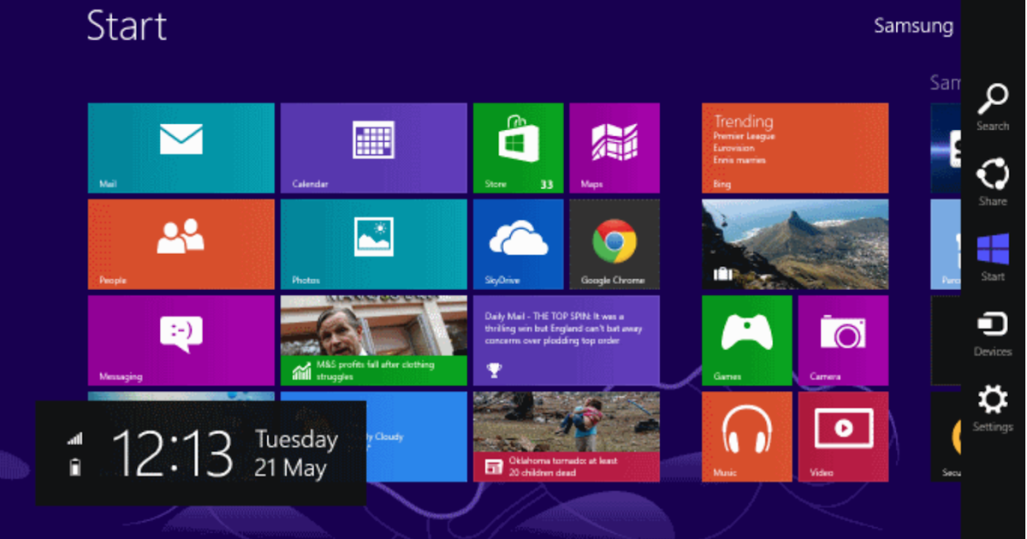This screenshot has height=539, width=1027.
Task: Start the Messaging app
Action: (180, 340)
